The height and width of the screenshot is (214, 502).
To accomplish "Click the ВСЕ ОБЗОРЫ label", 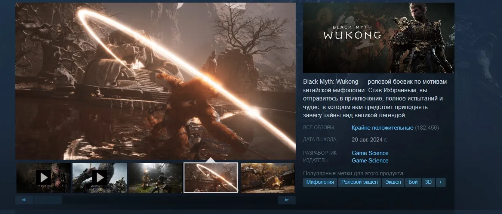I will [x=319, y=128].
